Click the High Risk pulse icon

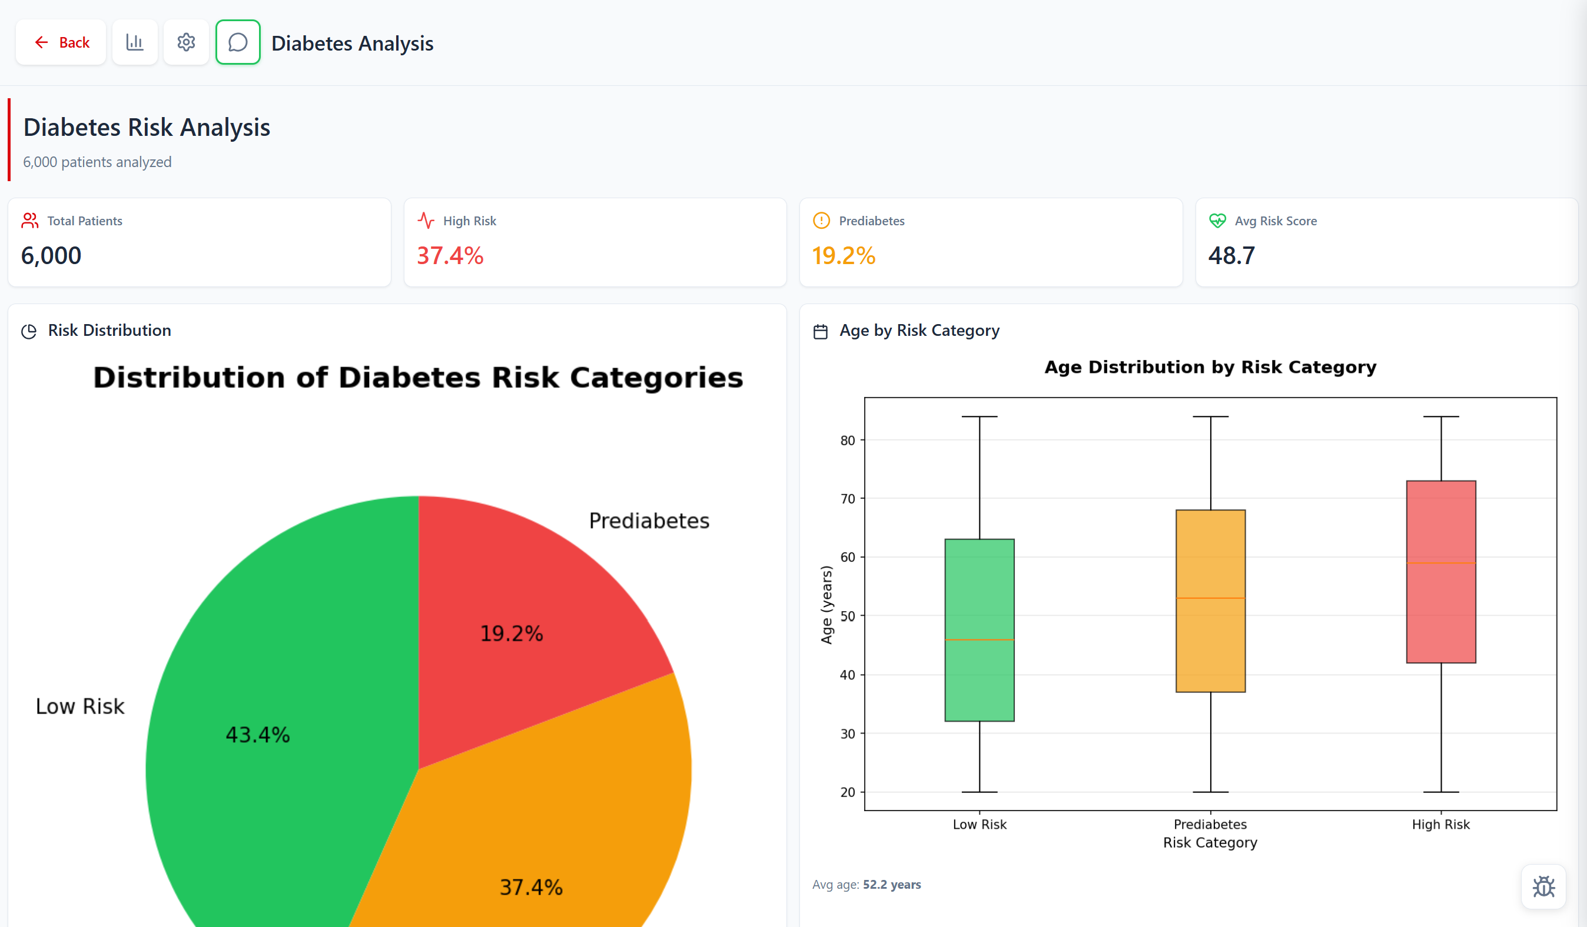(x=426, y=221)
